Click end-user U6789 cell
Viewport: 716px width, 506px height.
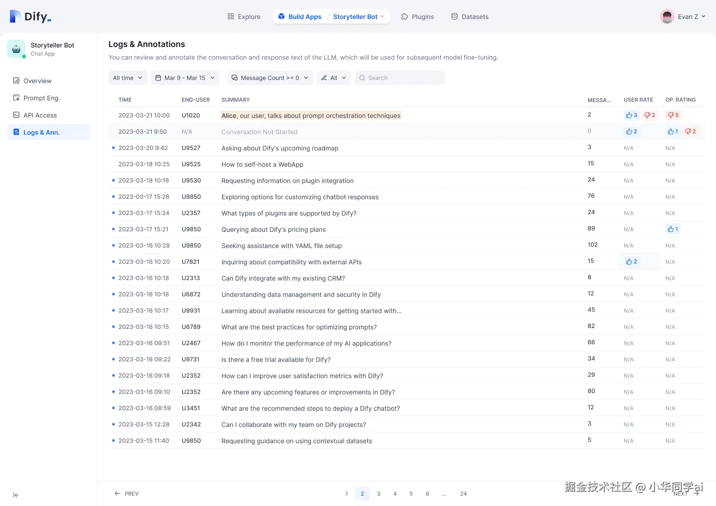click(191, 327)
